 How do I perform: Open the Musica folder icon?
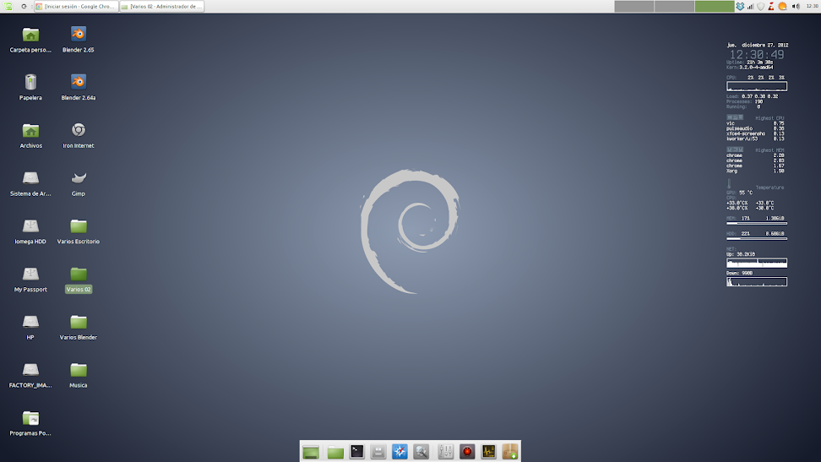[79, 370]
